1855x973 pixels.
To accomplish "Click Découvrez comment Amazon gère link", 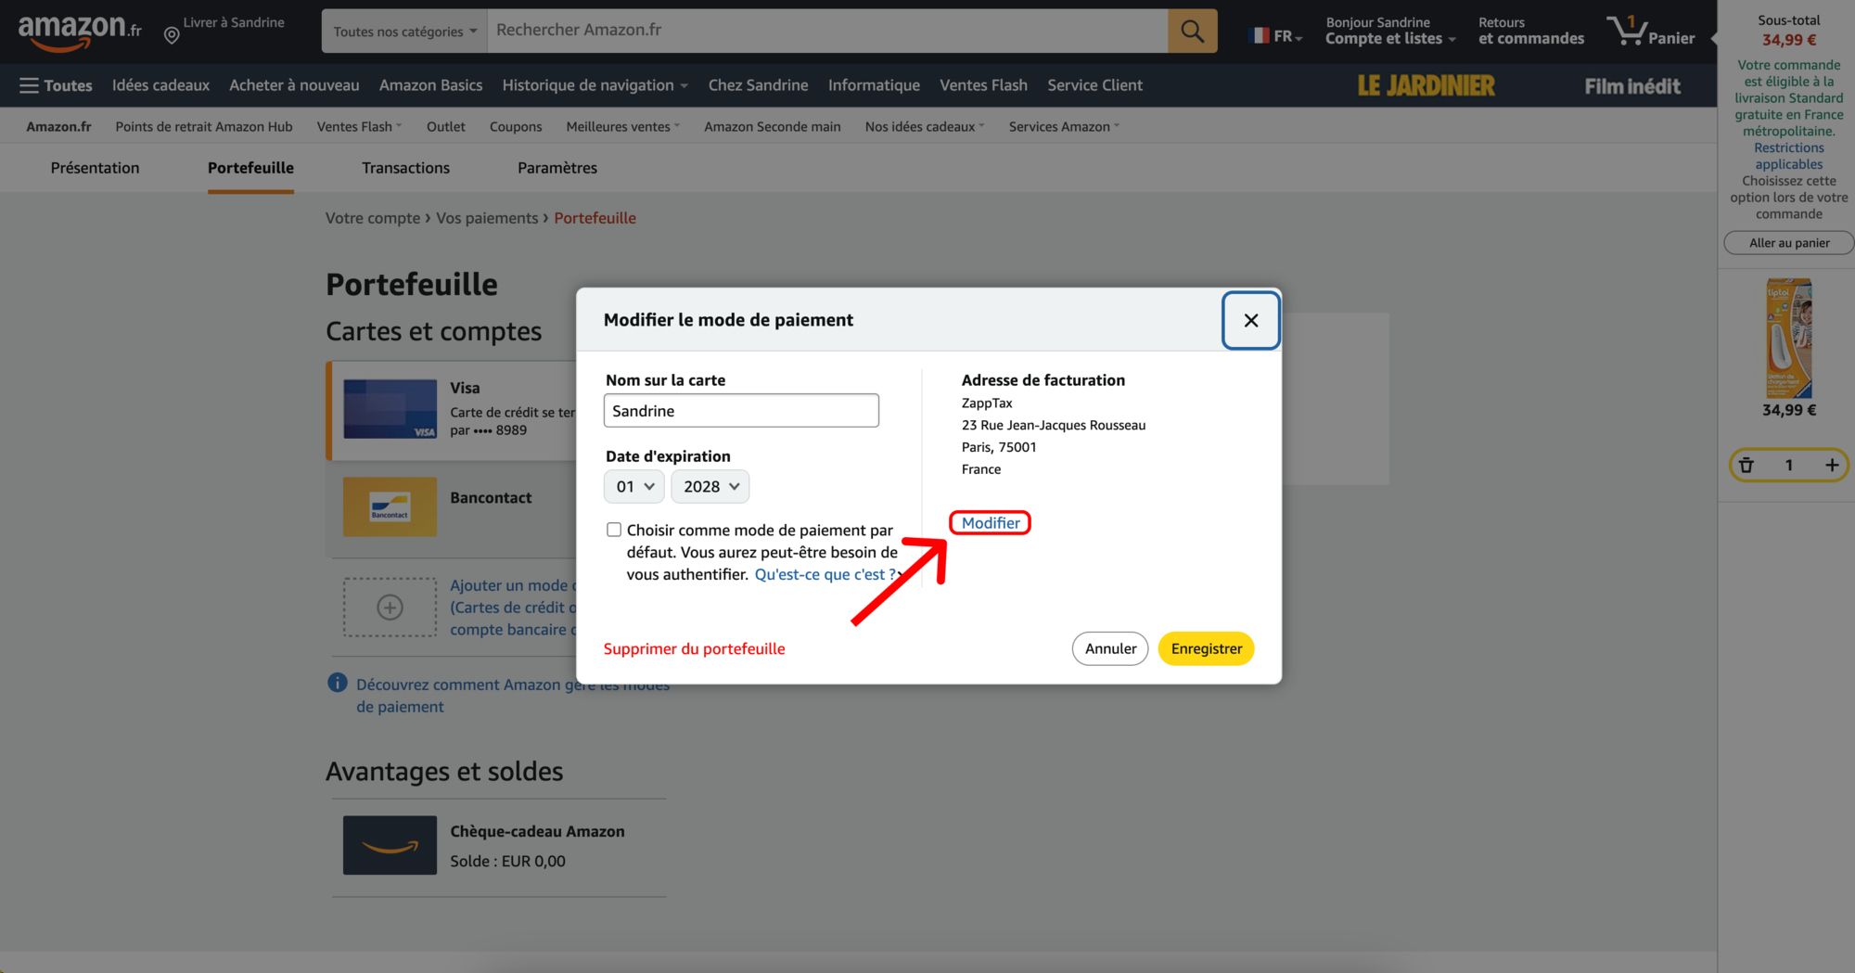I will pos(512,695).
